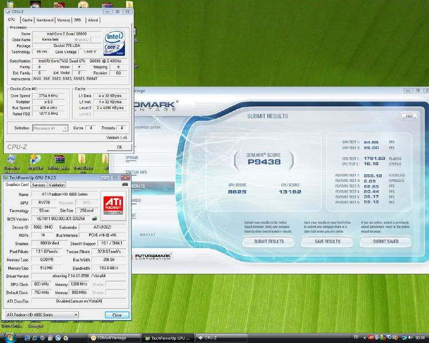Click the Bus Speed value 469.4 MHz

[49, 108]
